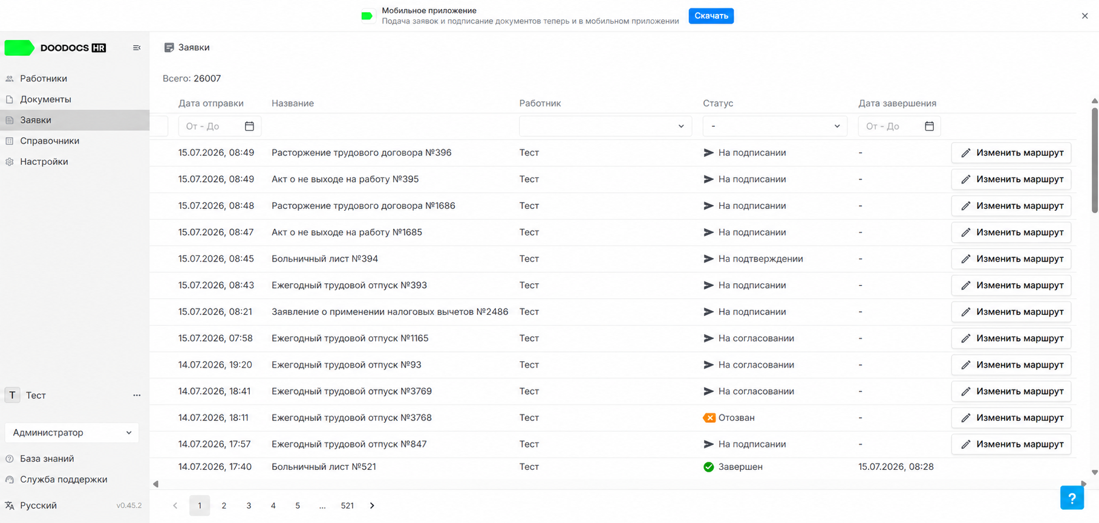The width and height of the screenshot is (1099, 523).
Task: Change route for Расторжение трудового договора №396
Action: tap(1011, 153)
